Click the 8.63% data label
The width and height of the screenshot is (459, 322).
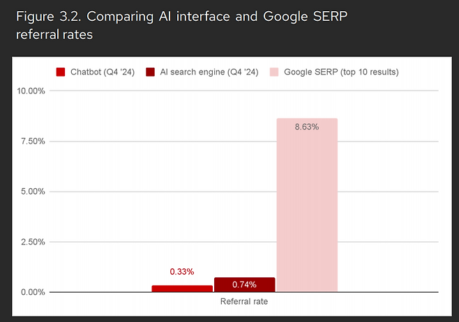307,127
